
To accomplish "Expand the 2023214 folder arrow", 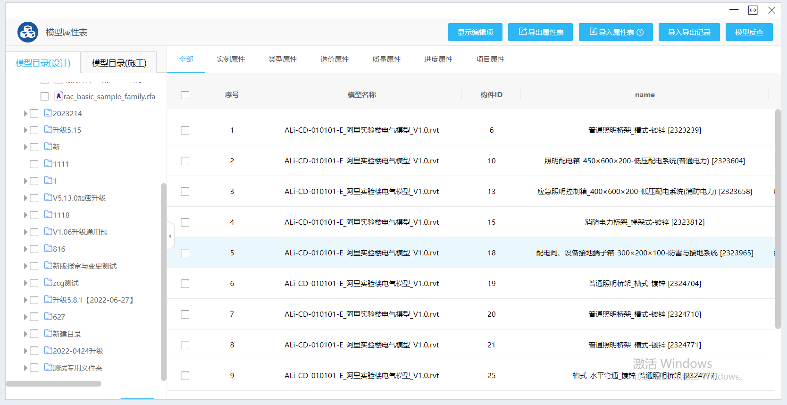I will tap(25, 113).
